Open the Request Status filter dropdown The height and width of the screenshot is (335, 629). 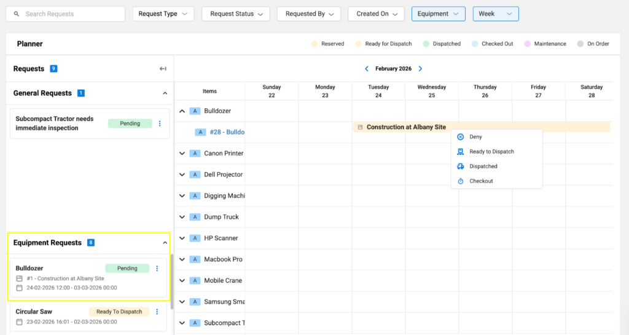click(x=236, y=14)
